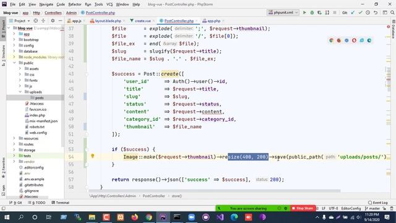Open Search Everywhere magnifier icon
396x223 pixels.
click(392, 12)
